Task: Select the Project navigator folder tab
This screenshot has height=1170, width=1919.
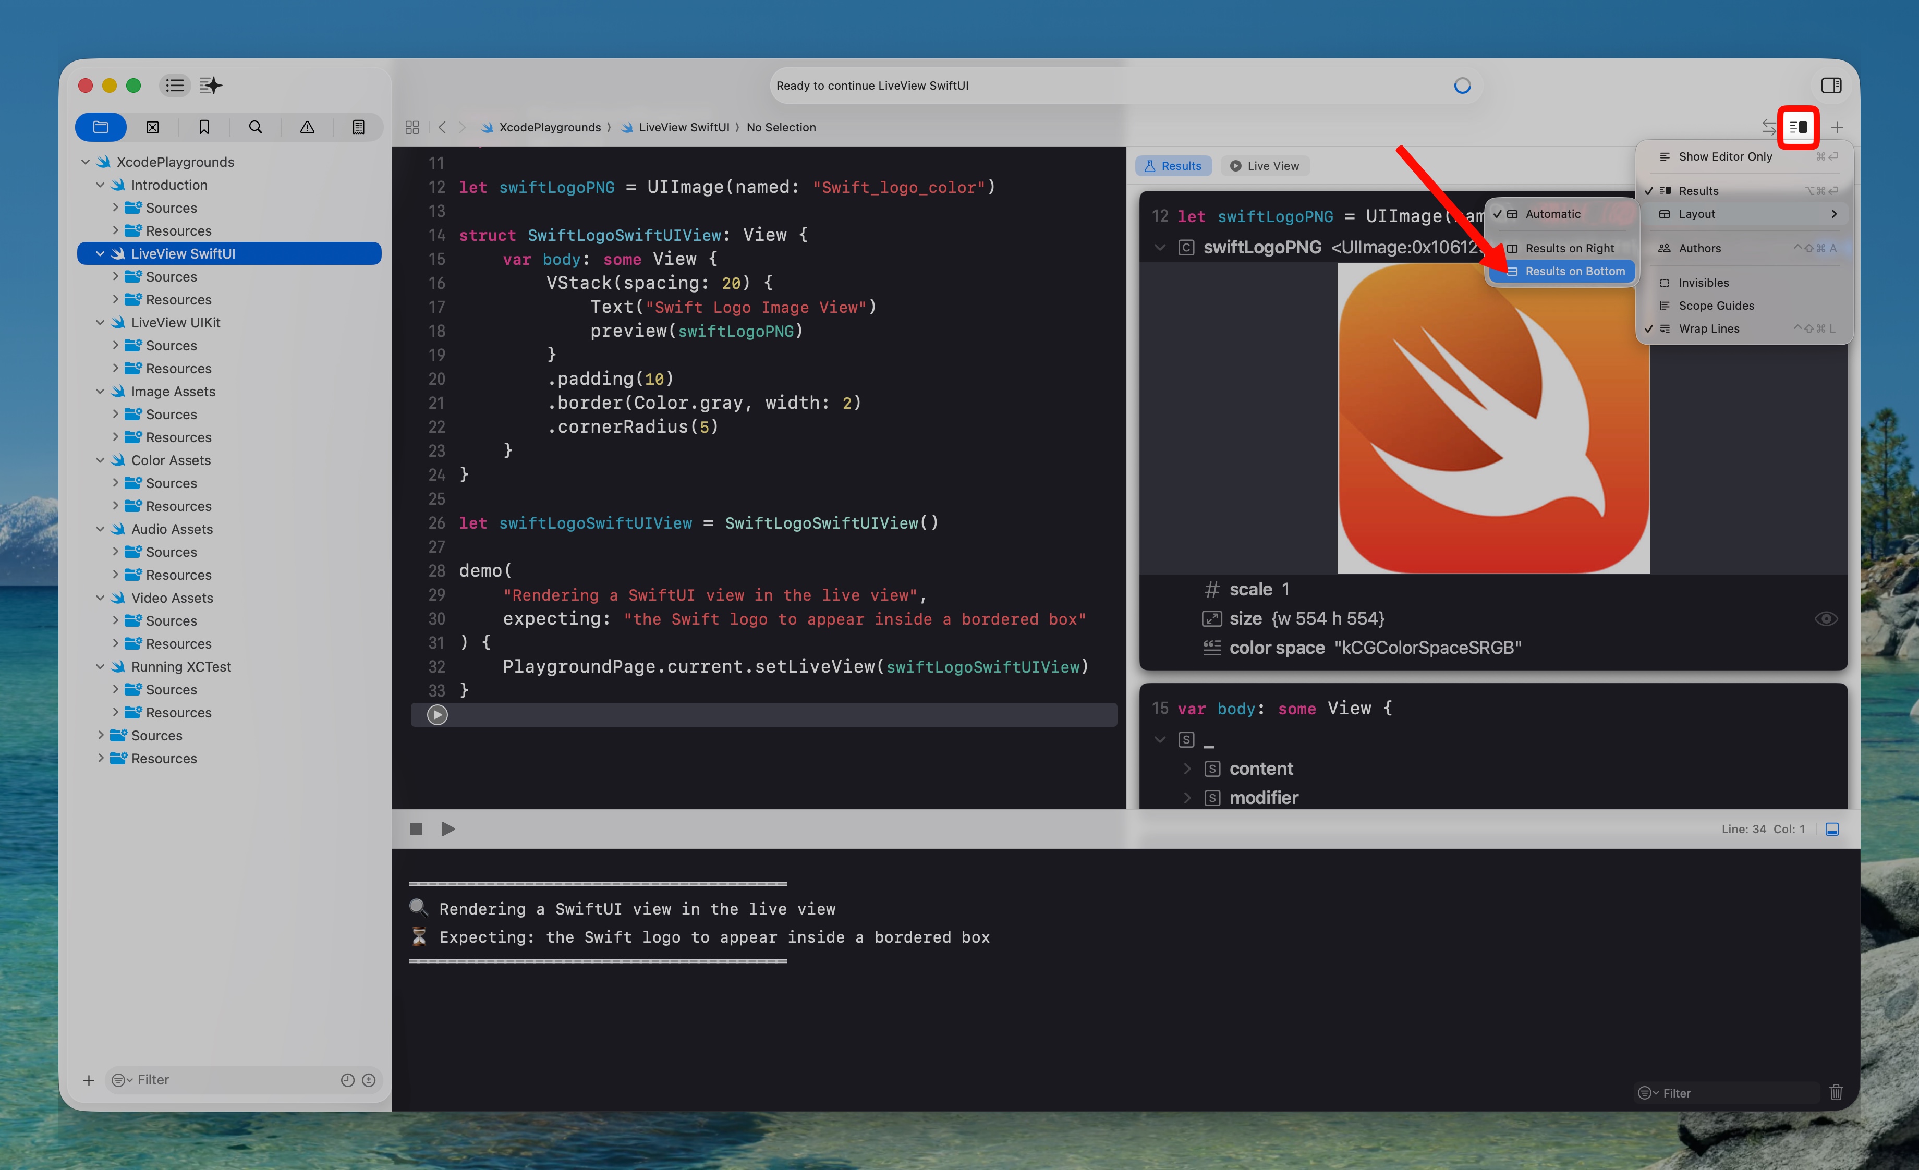Action: pyautogui.click(x=101, y=127)
